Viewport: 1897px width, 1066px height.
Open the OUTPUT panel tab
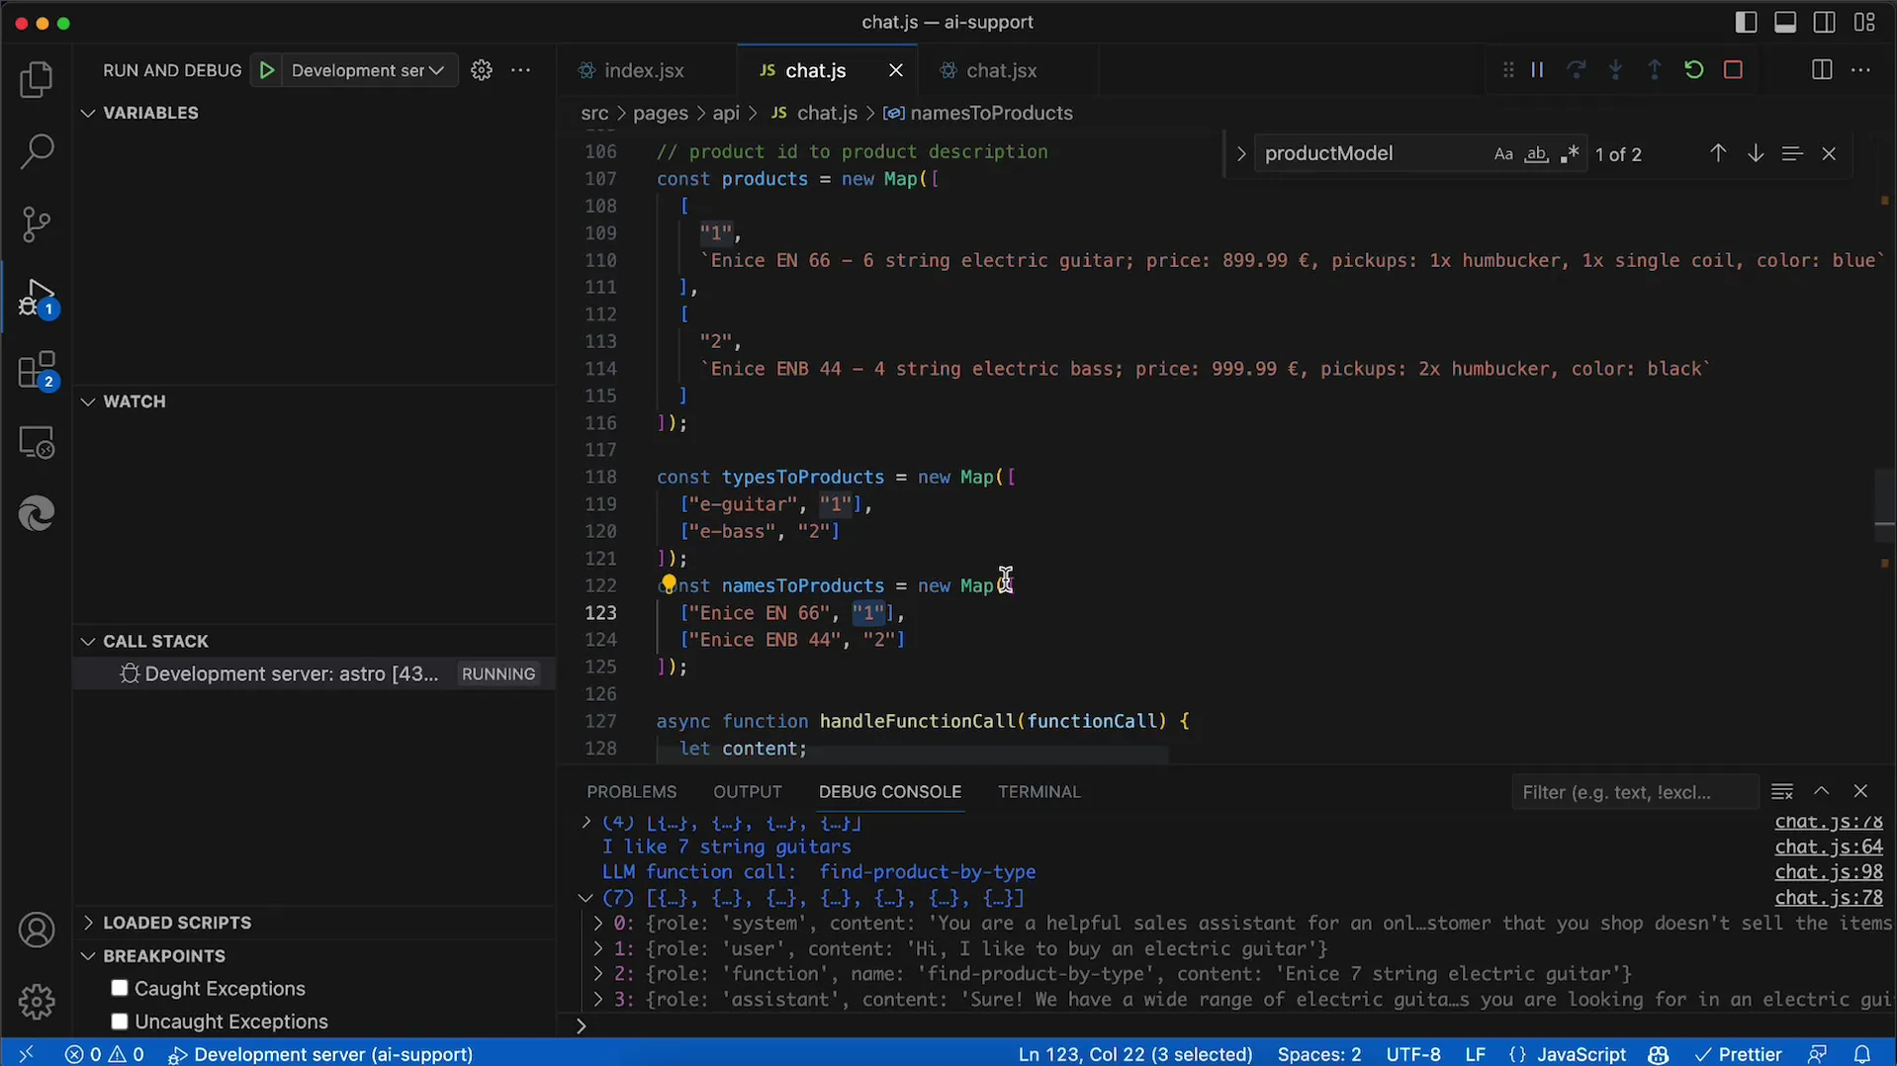click(747, 792)
